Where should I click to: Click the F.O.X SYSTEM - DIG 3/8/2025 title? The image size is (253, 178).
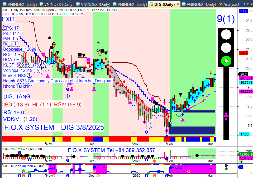54,128
